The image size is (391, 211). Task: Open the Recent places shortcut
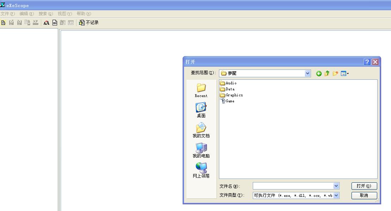click(x=201, y=90)
